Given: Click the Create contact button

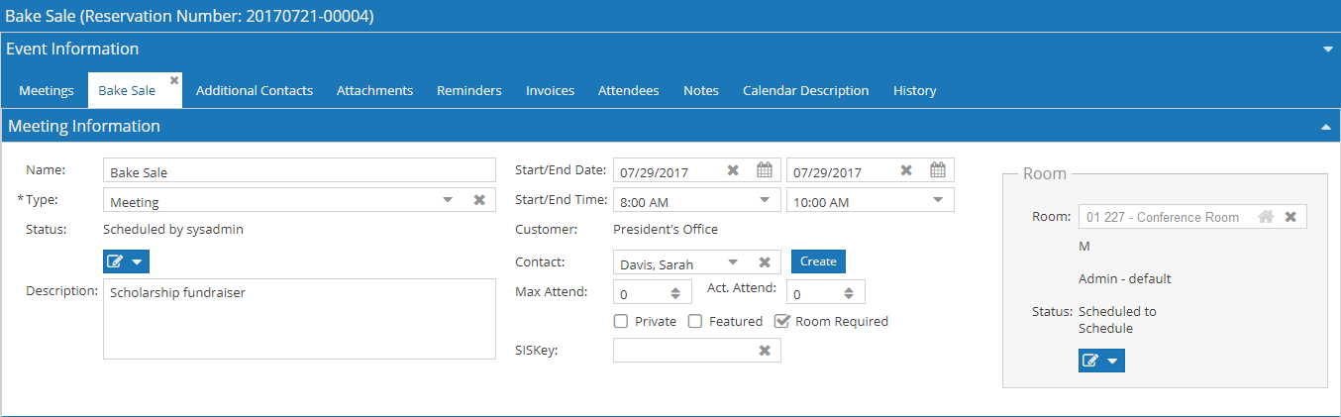Looking at the screenshot, I should [x=818, y=261].
